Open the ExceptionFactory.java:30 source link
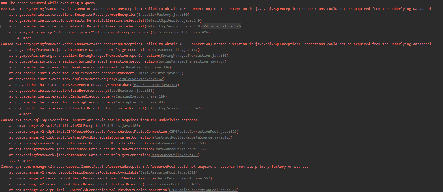 coord(163,15)
